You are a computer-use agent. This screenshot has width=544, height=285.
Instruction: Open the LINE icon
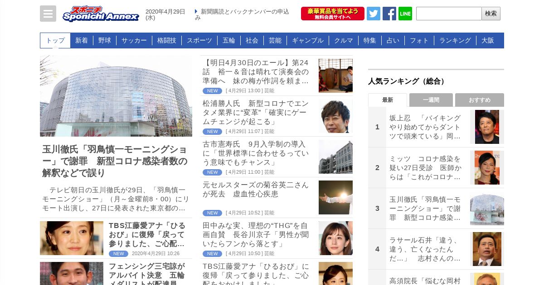coord(405,14)
